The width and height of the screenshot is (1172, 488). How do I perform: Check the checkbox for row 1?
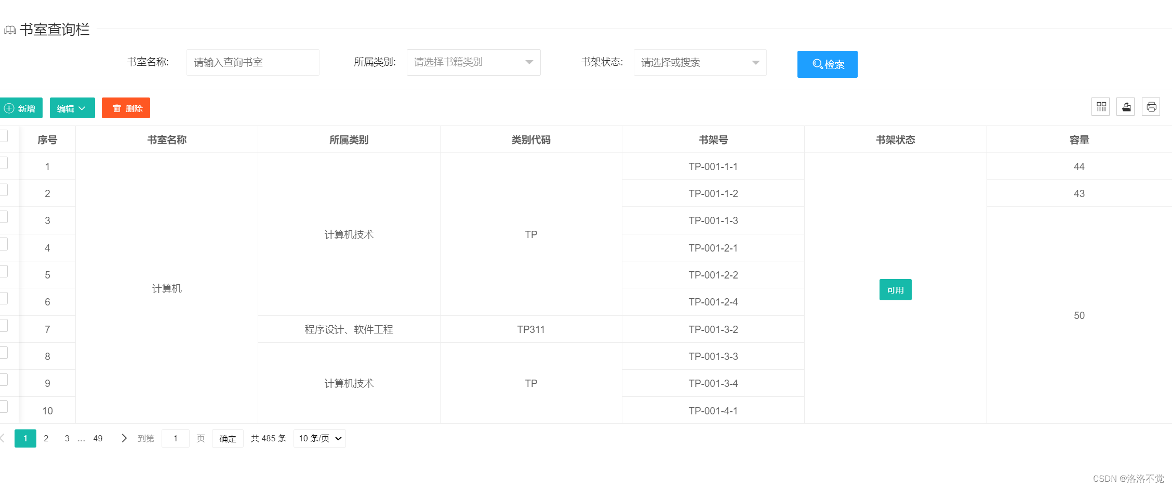(x=3, y=162)
